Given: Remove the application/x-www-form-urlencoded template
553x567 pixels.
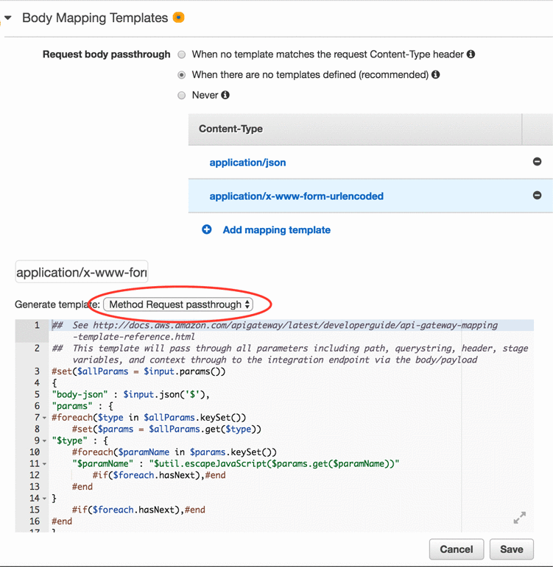Looking at the screenshot, I should click(537, 196).
